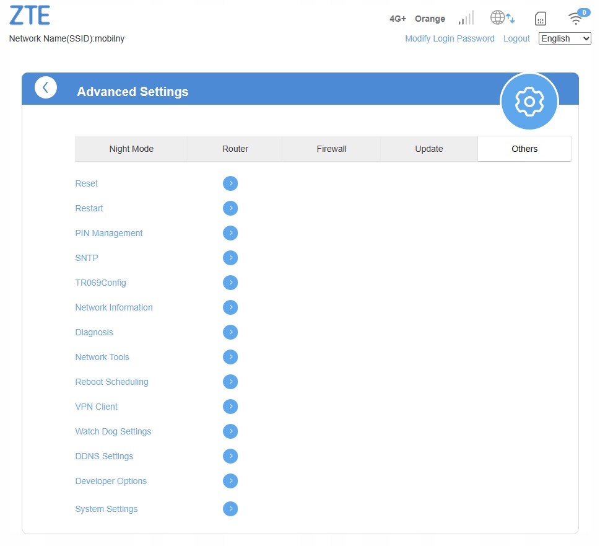Open the VPN Client link
The width and height of the screenshot is (600, 546).
[x=97, y=407]
